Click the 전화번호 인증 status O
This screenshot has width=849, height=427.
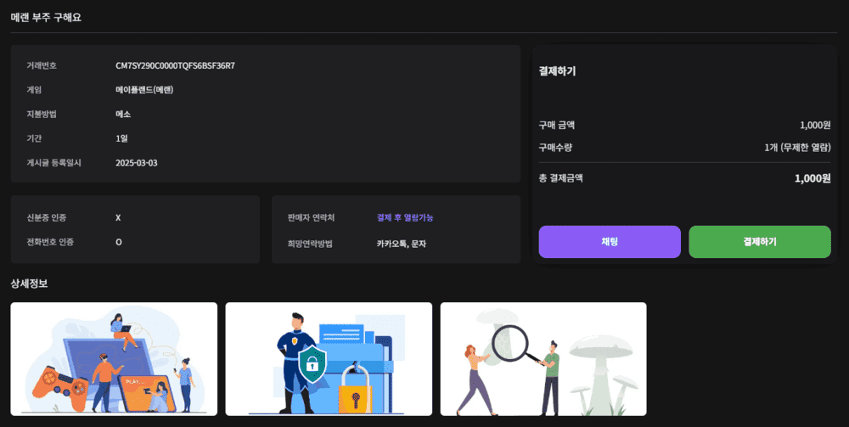click(x=118, y=243)
